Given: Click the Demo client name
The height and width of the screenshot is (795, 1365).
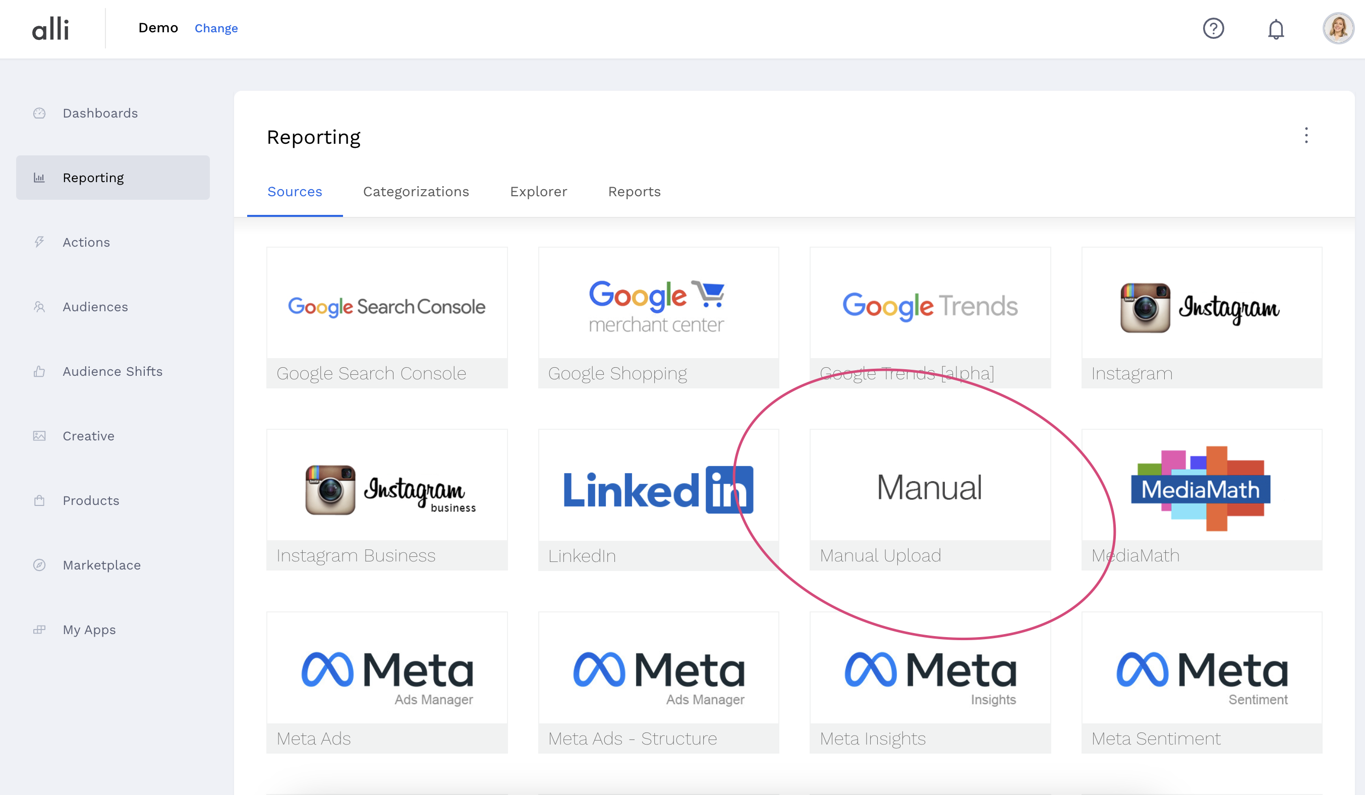Looking at the screenshot, I should pyautogui.click(x=158, y=28).
